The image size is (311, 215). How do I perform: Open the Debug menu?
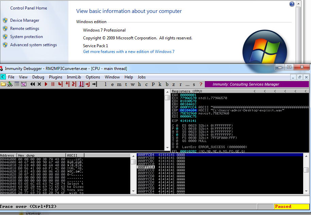pos(38,77)
